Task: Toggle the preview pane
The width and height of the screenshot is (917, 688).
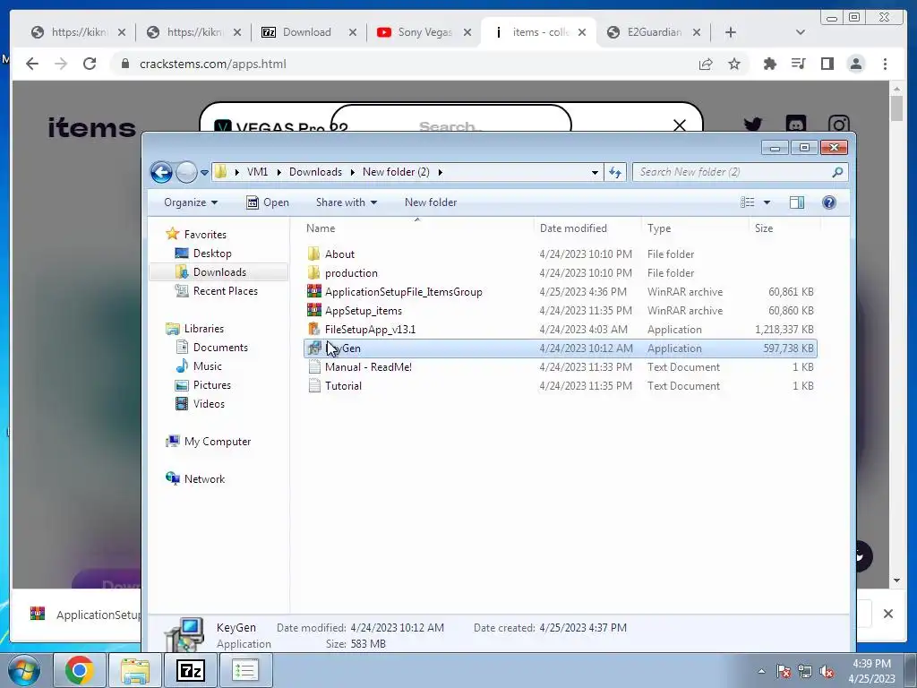Action: [x=796, y=202]
